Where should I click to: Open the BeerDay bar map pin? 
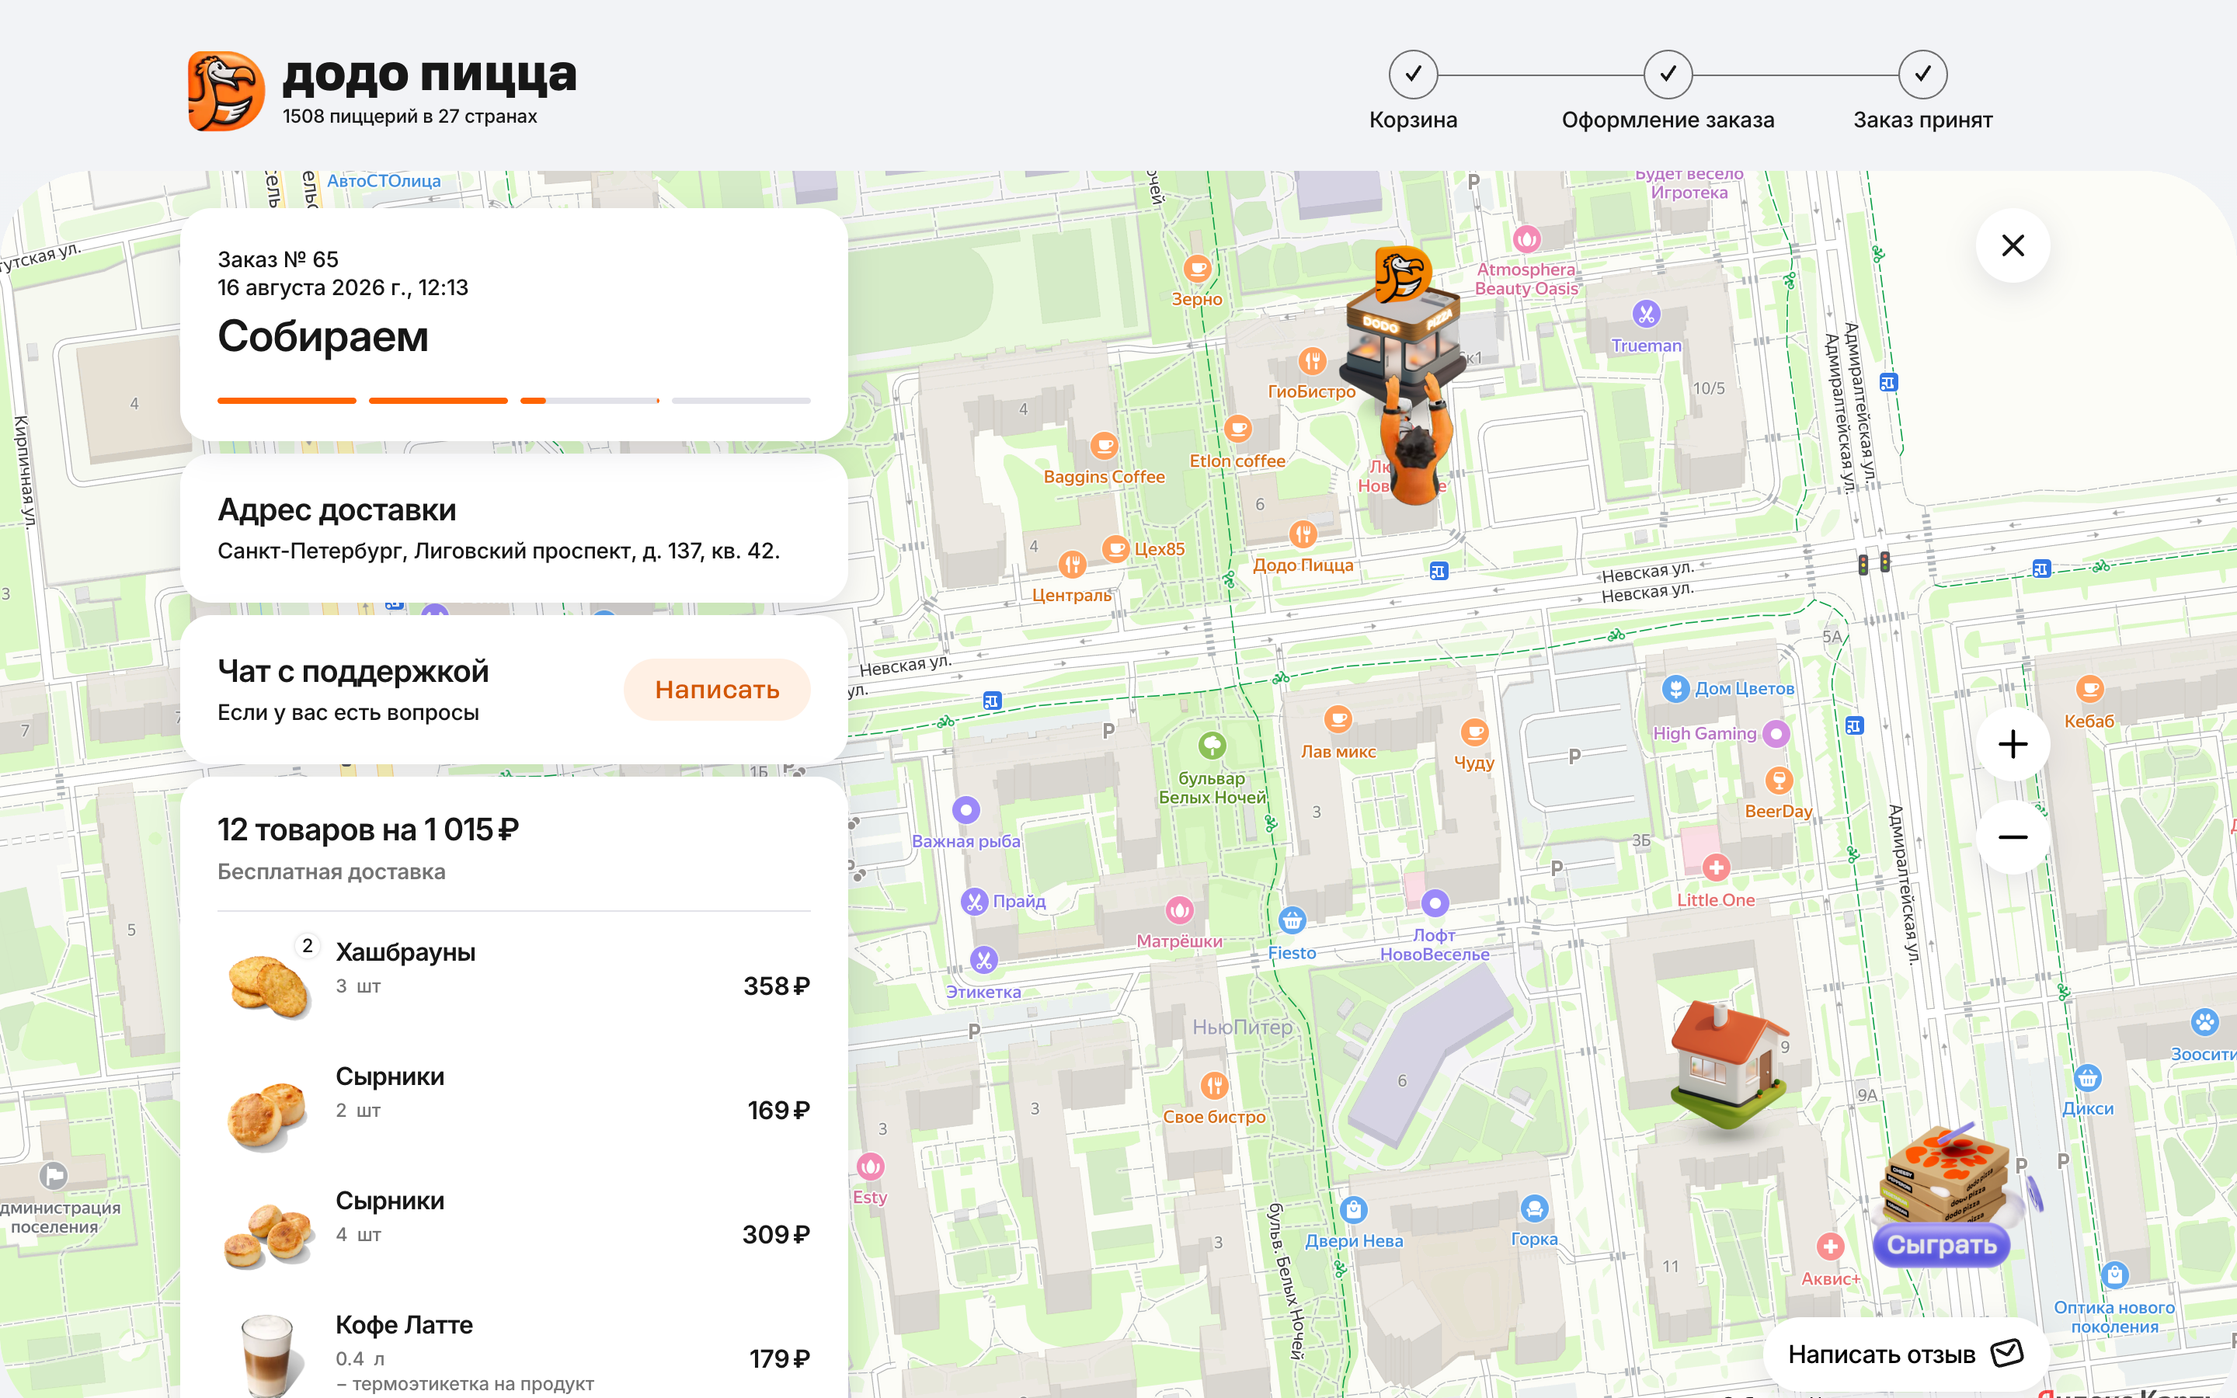pyautogui.click(x=1779, y=781)
